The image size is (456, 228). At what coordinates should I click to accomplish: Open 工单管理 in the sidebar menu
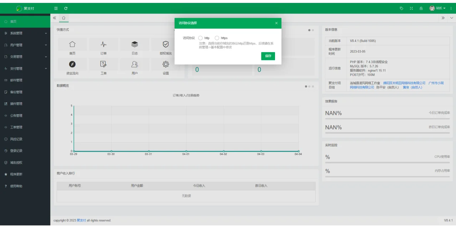[25, 127]
